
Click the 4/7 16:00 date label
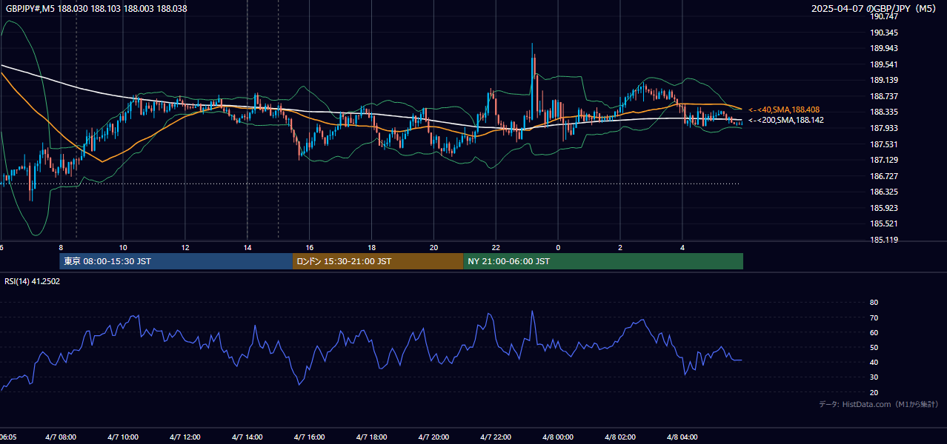coord(310,437)
